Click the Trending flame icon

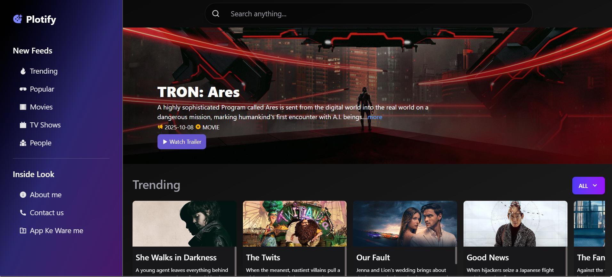tap(23, 71)
